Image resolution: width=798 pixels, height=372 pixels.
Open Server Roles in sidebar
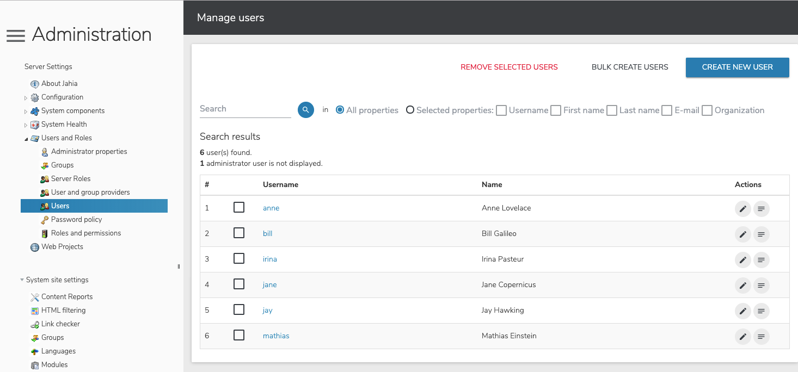71,179
